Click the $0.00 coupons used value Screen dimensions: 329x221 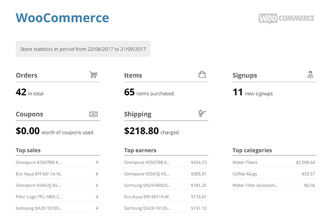[x=28, y=131]
